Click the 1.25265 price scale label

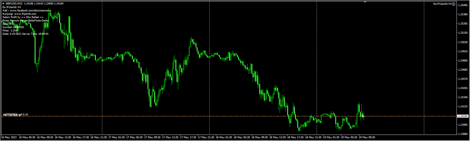pyautogui.click(x=464, y=24)
